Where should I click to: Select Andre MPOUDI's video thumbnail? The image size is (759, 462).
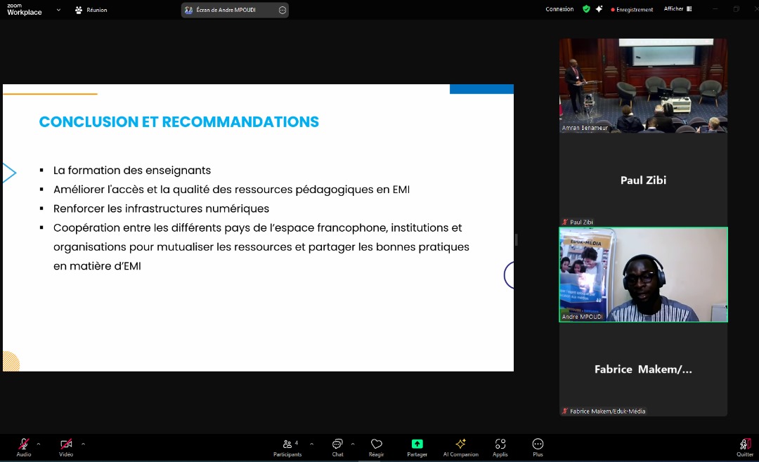(x=643, y=275)
